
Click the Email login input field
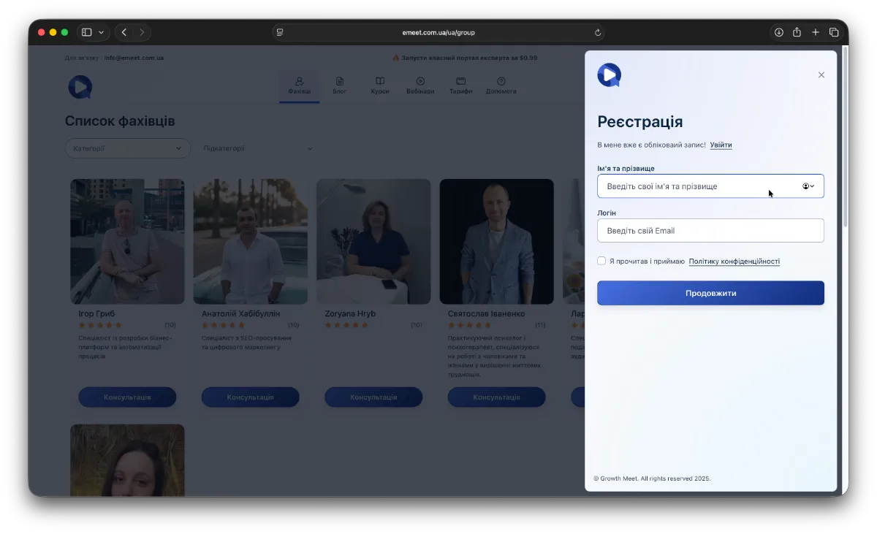[x=710, y=231]
